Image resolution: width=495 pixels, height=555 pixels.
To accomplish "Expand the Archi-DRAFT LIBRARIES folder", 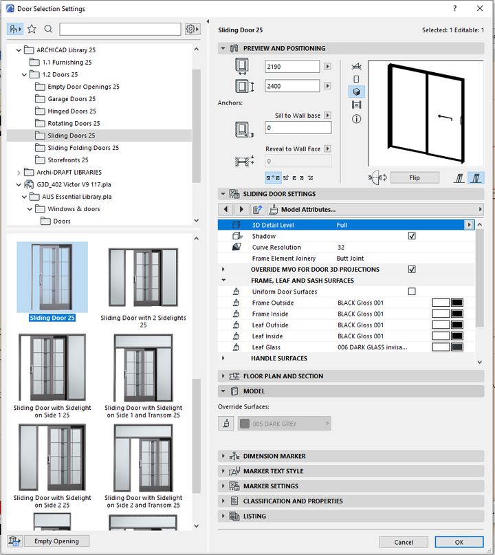I will coord(19,173).
